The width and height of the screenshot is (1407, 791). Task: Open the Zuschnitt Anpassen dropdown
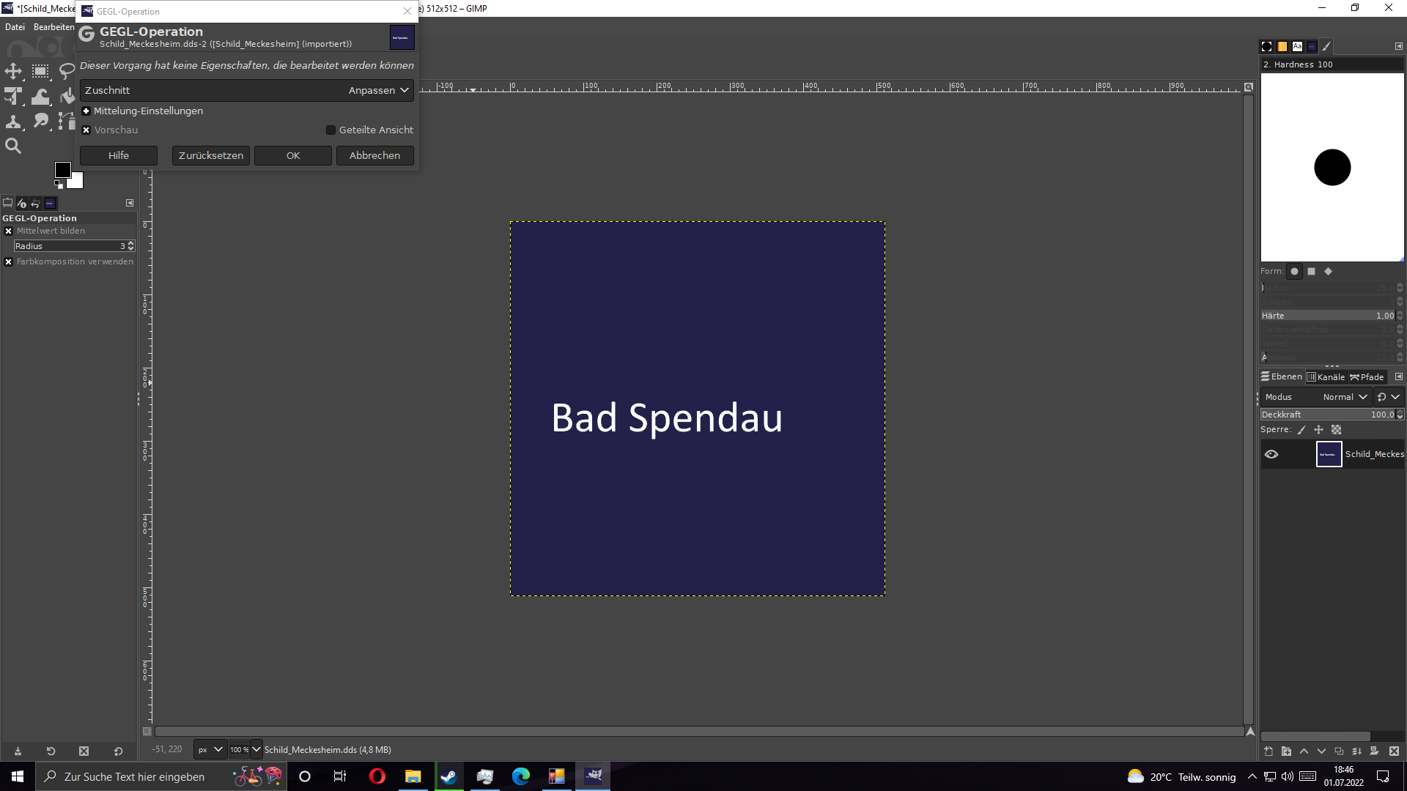click(x=378, y=90)
